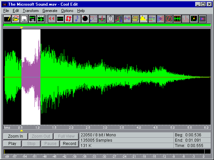Click the Zoom Out button

(x=41, y=136)
